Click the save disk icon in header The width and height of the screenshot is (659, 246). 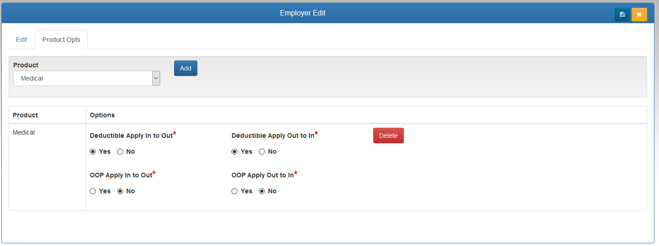coord(622,15)
